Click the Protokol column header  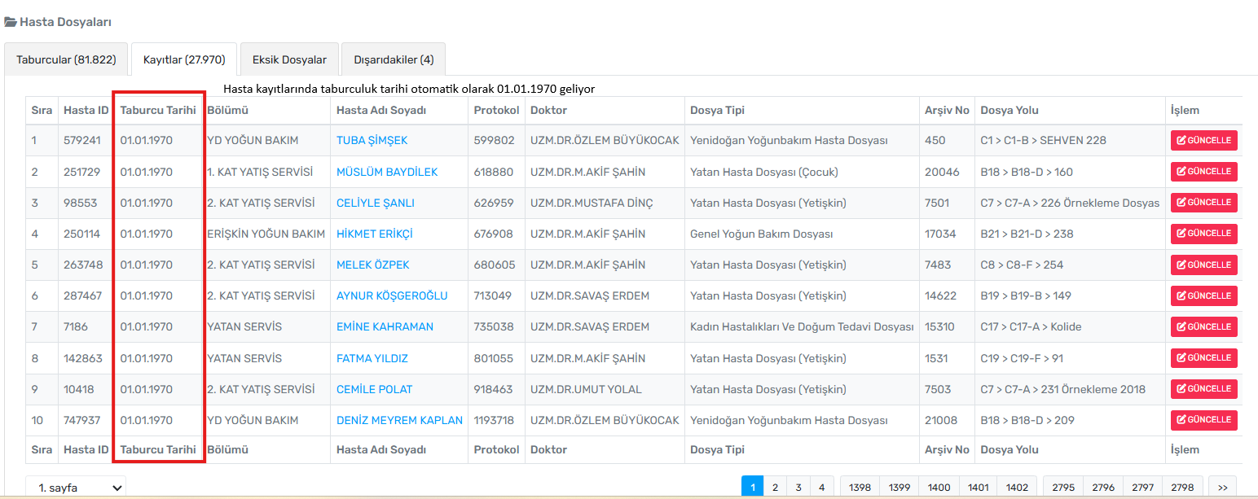496,111
